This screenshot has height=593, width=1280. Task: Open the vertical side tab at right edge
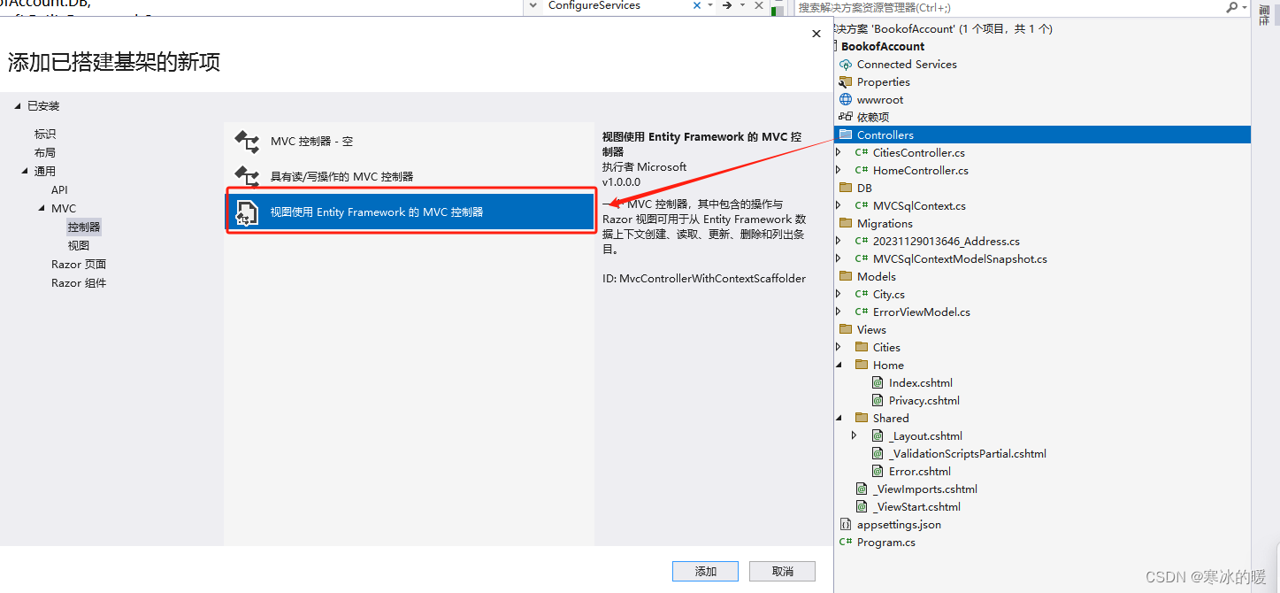pyautogui.click(x=1265, y=15)
